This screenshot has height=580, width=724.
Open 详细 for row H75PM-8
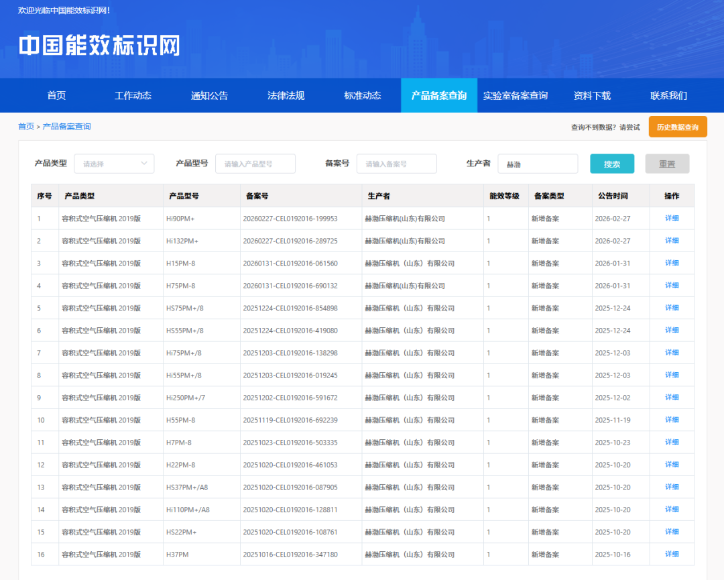pyautogui.click(x=672, y=286)
